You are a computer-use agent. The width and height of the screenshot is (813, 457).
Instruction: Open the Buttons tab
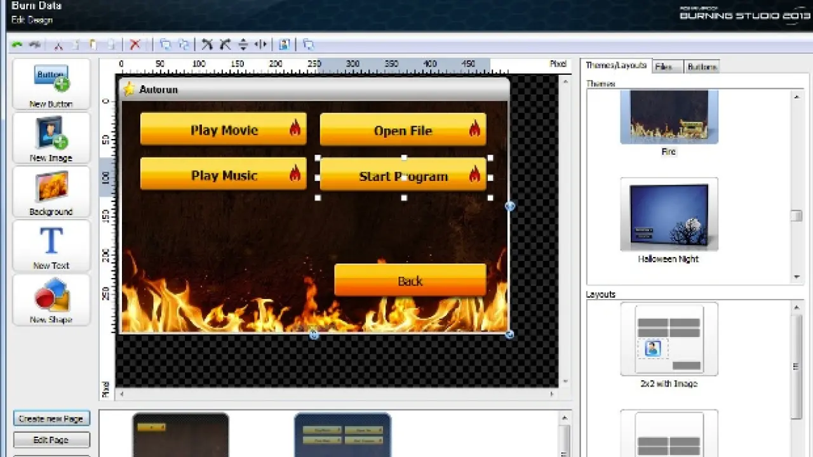point(702,67)
